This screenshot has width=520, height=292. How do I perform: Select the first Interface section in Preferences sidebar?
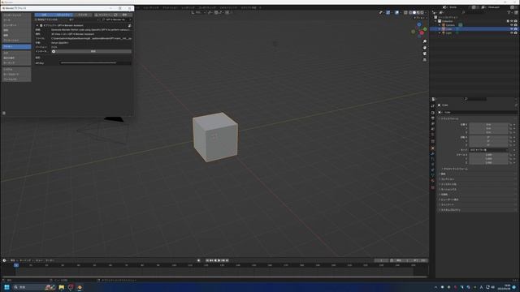point(16,15)
